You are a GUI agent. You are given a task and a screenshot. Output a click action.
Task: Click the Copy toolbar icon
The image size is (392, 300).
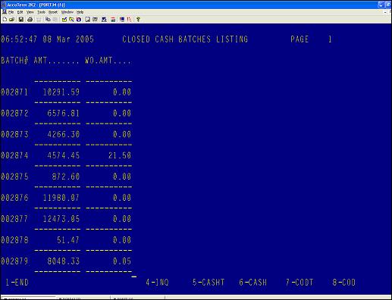click(48, 20)
